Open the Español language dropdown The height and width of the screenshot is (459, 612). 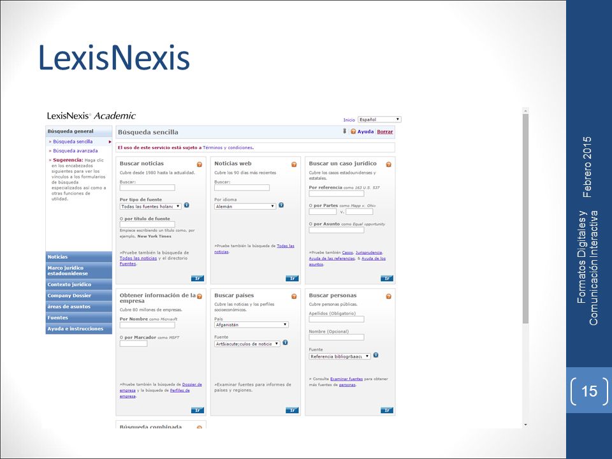379,119
